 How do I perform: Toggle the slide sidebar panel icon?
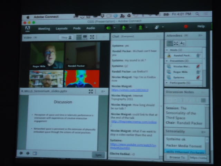click(x=35, y=154)
